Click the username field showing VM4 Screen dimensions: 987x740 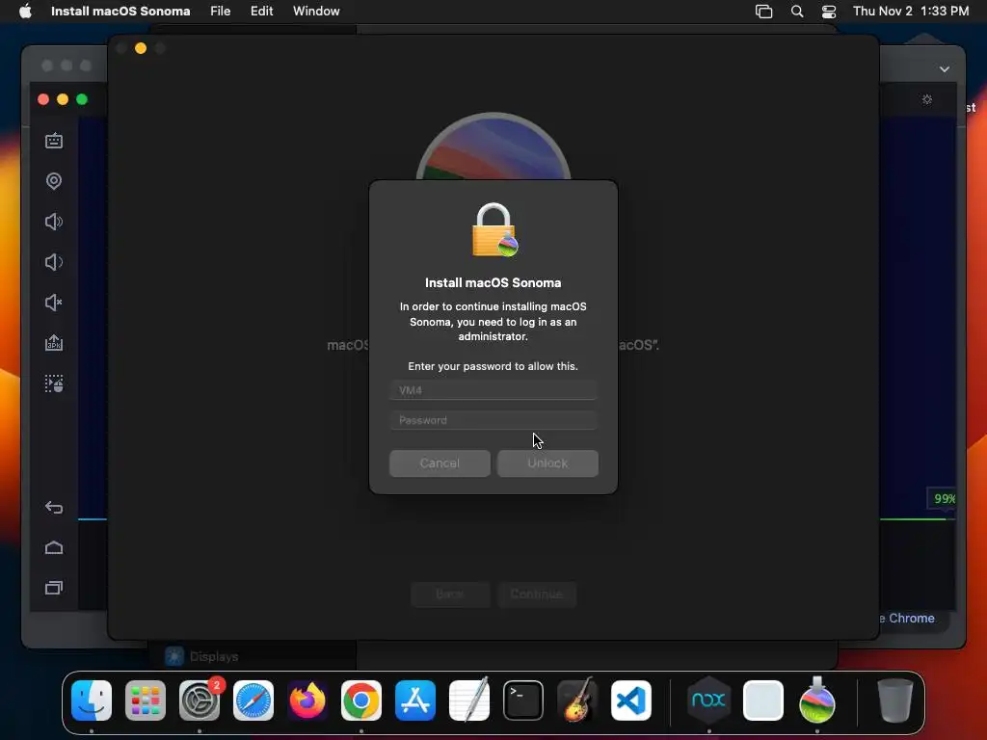[x=493, y=390]
